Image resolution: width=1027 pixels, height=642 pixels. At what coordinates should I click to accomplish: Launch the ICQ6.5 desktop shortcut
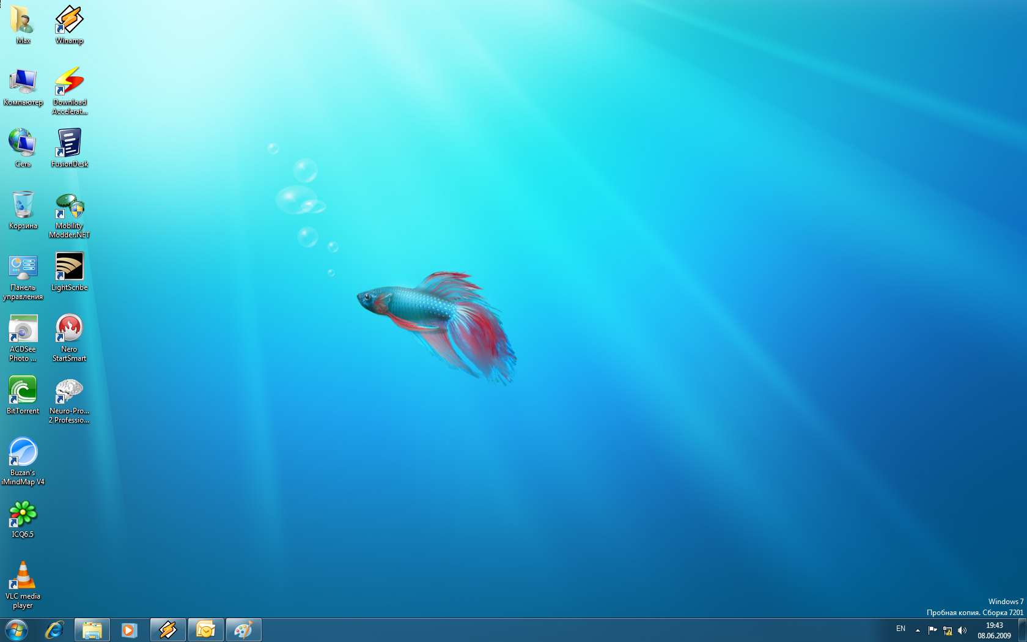tap(23, 518)
